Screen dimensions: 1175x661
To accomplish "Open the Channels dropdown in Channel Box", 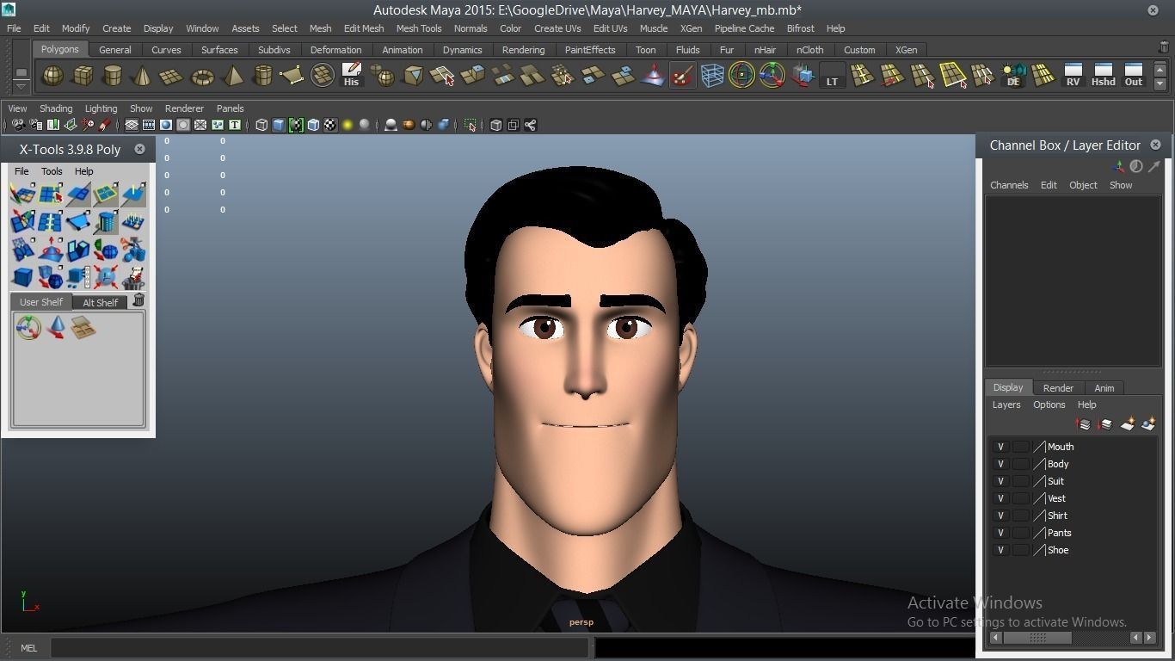I will click(1009, 185).
